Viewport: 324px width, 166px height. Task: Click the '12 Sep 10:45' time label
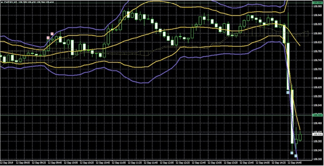pyautogui.click(x=103, y=163)
